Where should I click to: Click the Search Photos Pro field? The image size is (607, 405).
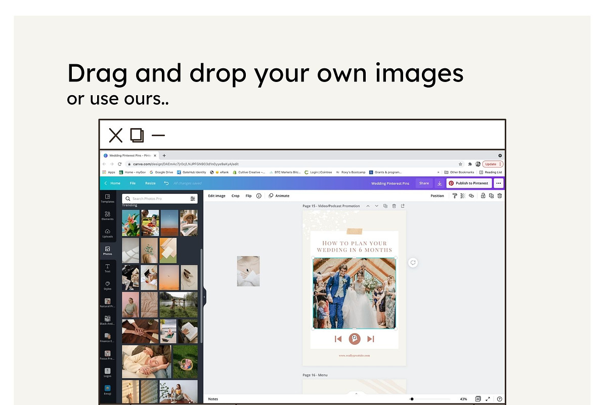click(159, 198)
